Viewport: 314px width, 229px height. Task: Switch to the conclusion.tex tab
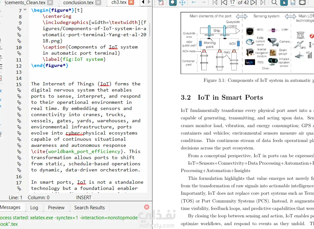coord(78,3)
